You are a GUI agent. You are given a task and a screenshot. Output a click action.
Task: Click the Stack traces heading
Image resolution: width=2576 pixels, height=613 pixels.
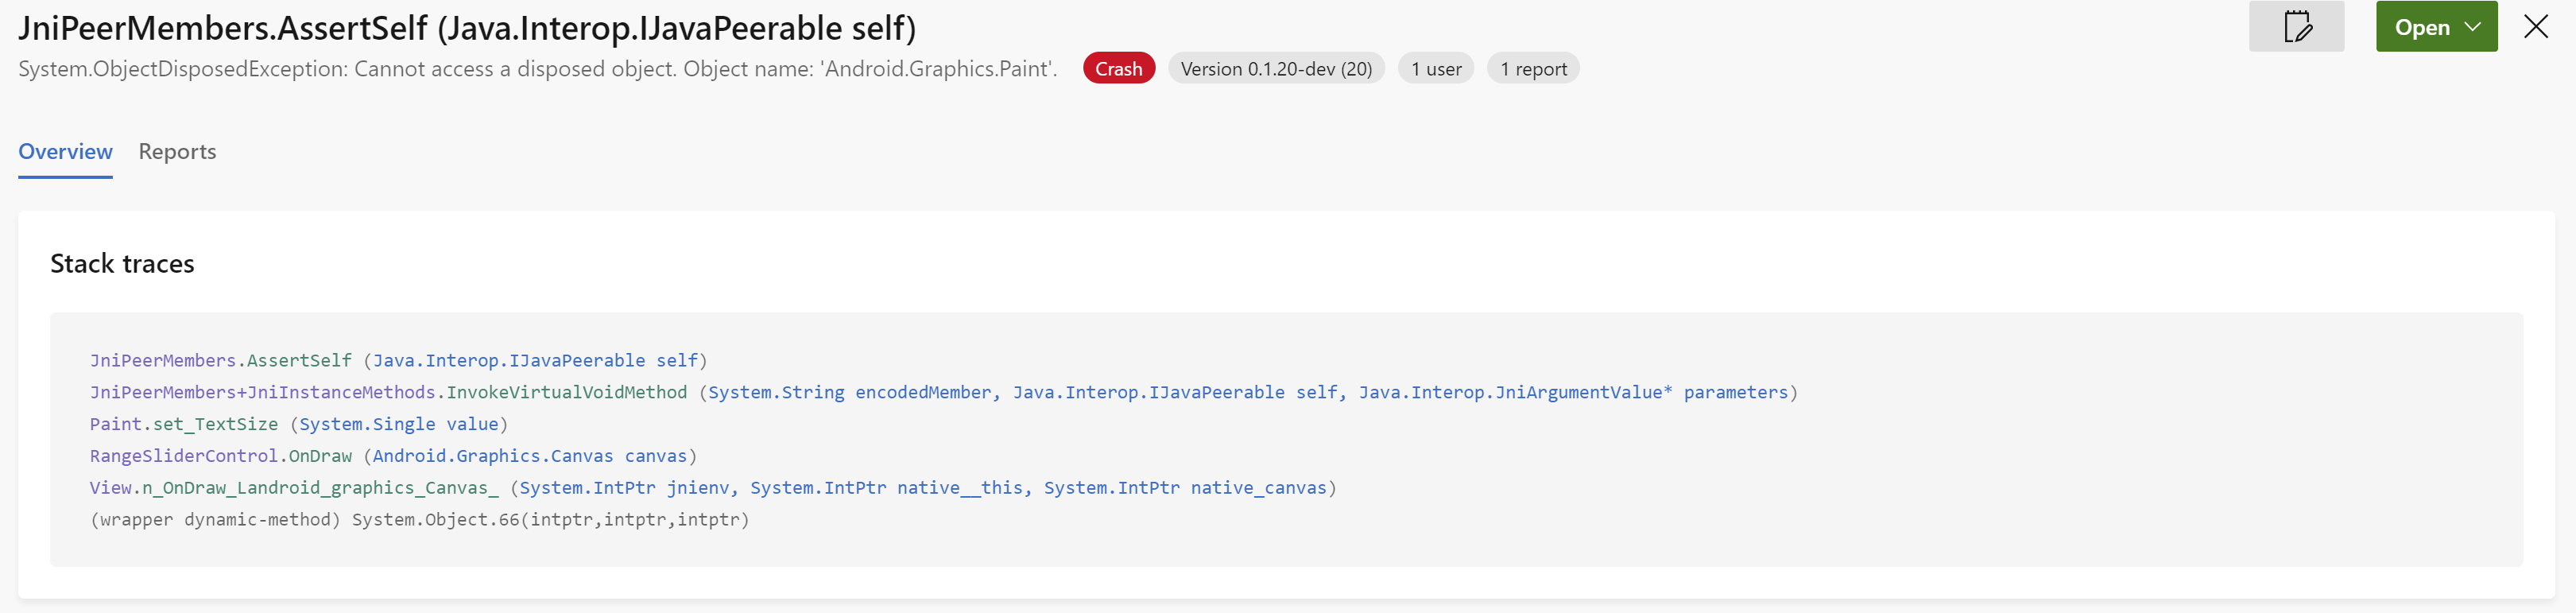(122, 263)
